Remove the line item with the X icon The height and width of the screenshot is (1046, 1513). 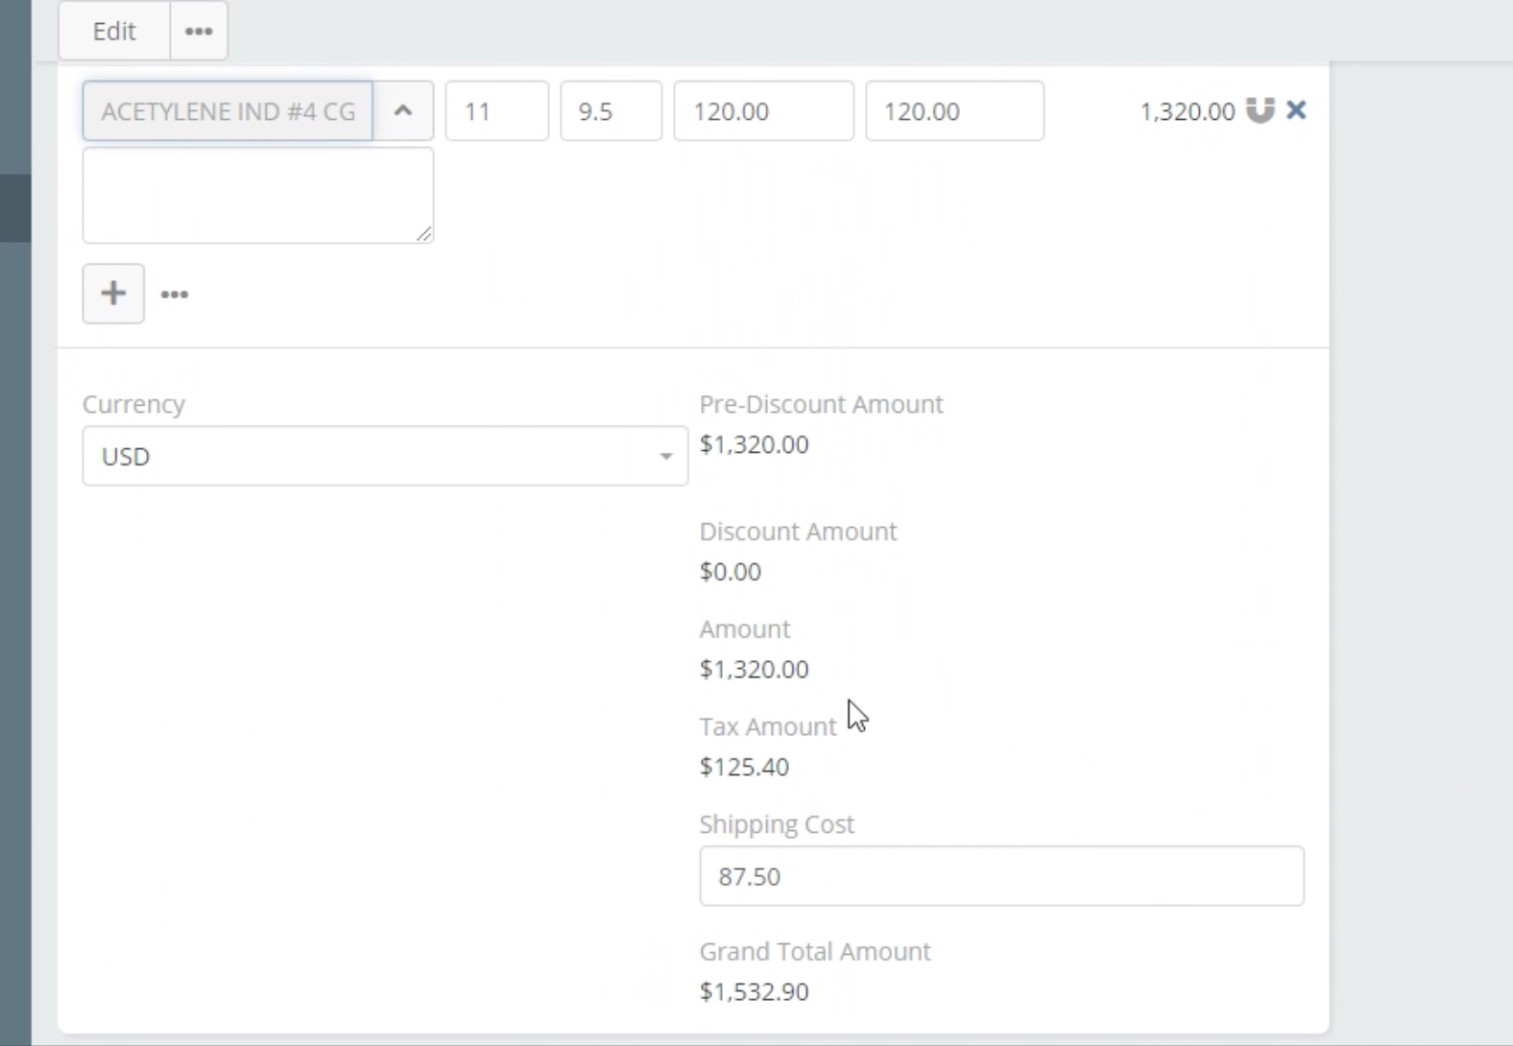pyautogui.click(x=1296, y=110)
